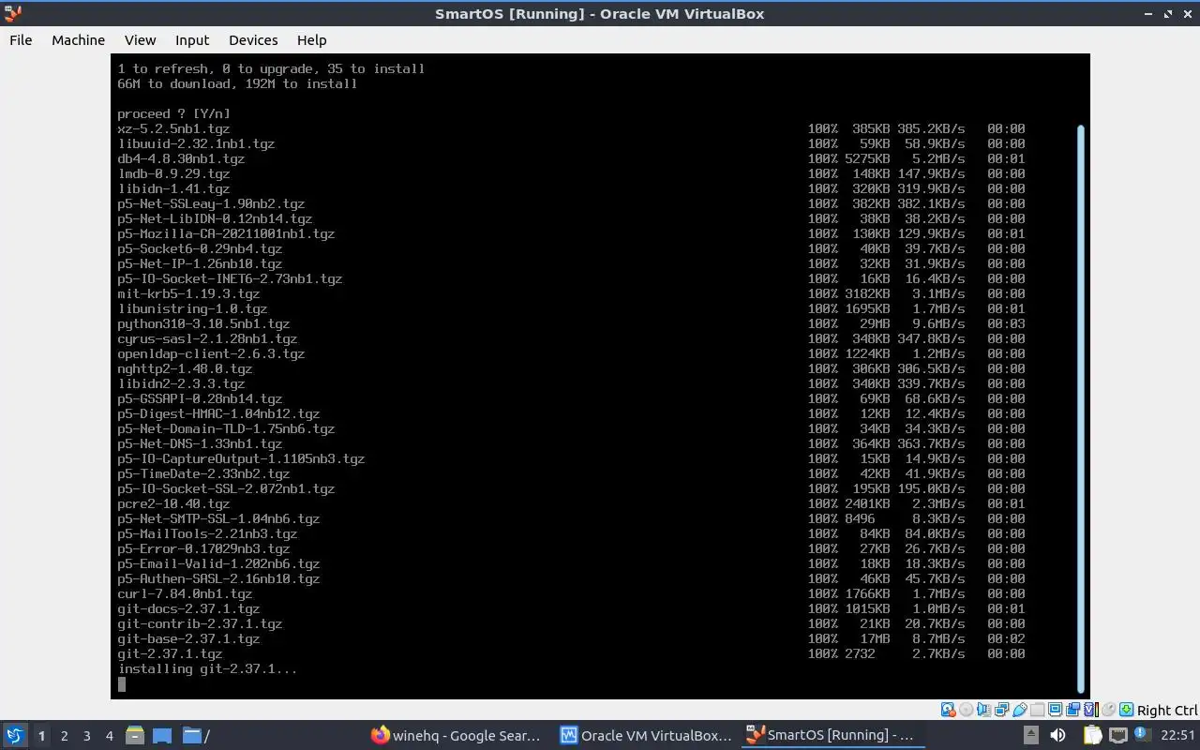Image resolution: width=1200 pixels, height=750 pixels.
Task: Click the 'lmdb-0.9.29.tgz' entry
Action: click(x=173, y=173)
